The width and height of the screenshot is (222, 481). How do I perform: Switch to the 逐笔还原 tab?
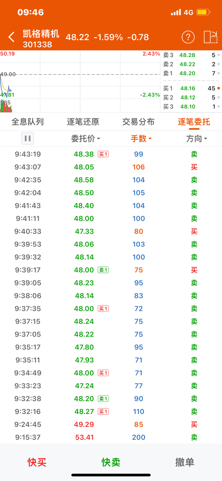tap(83, 122)
